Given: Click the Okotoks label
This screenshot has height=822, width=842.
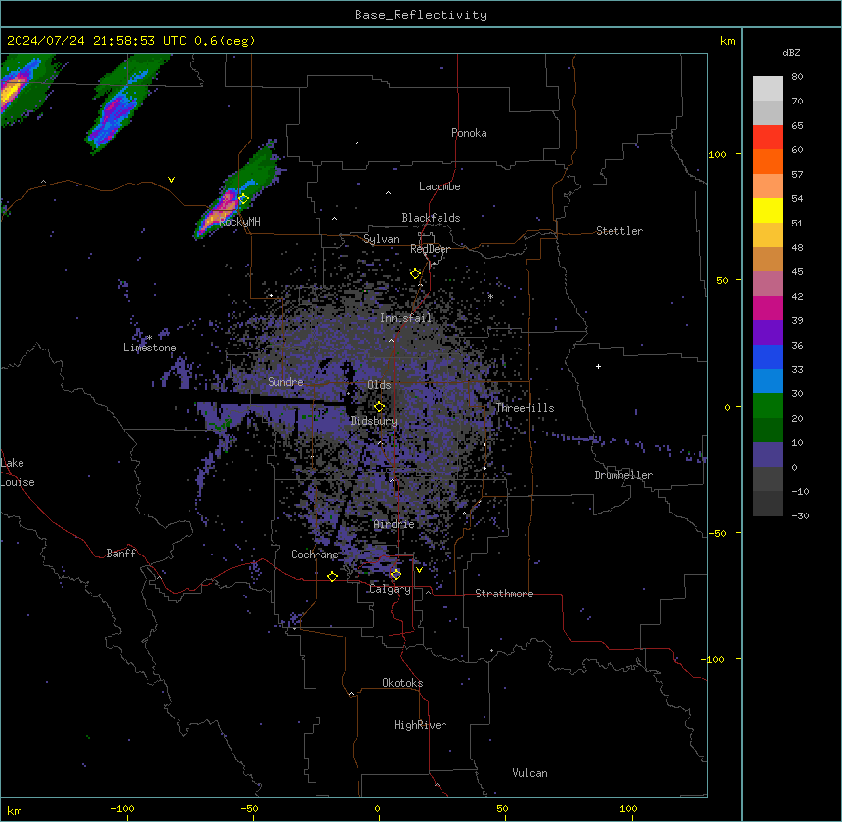Looking at the screenshot, I should point(402,683).
